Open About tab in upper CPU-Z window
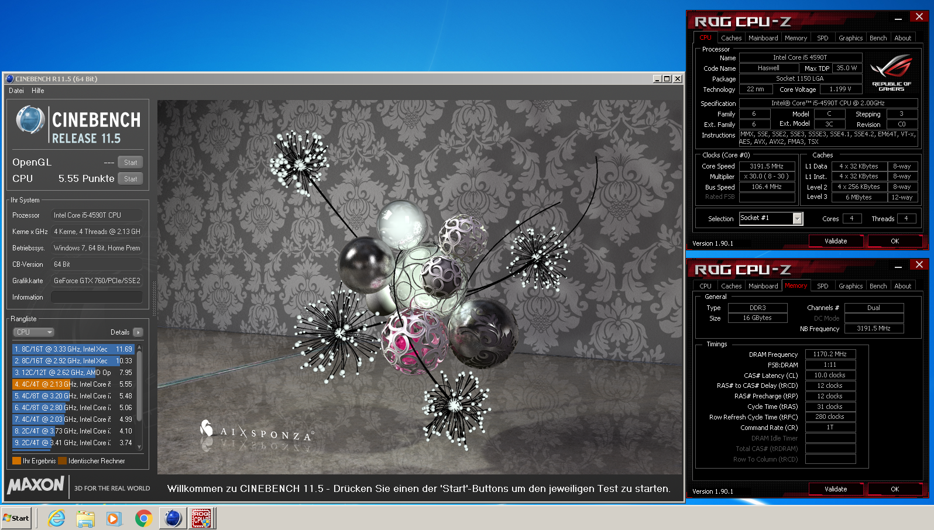 pos(902,38)
